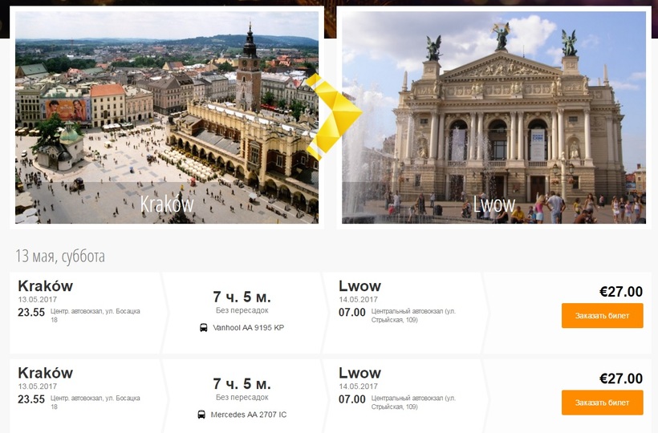Click the bus icon beside Mercedes AA 2707 IC
Image resolution: width=658 pixels, height=433 pixels.
201,415
